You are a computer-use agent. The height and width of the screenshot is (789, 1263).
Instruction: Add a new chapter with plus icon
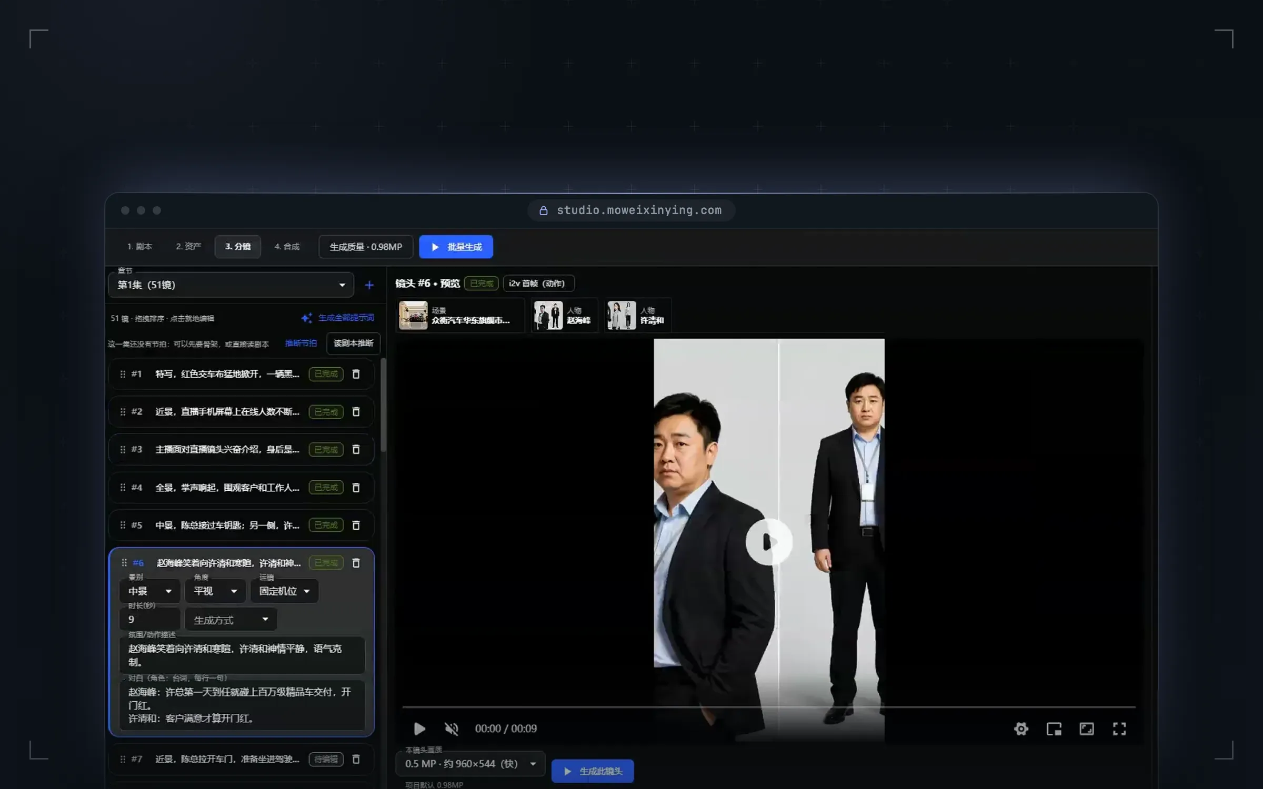point(369,285)
